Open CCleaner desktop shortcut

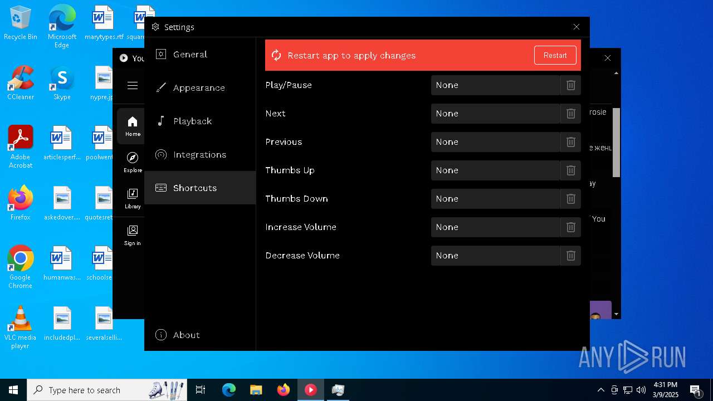coord(21,83)
